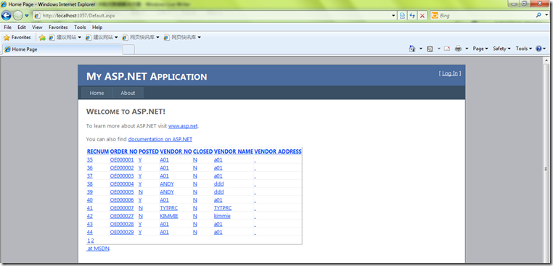Select the About navigation menu item
Screen dimensions: 553x266
[128, 93]
